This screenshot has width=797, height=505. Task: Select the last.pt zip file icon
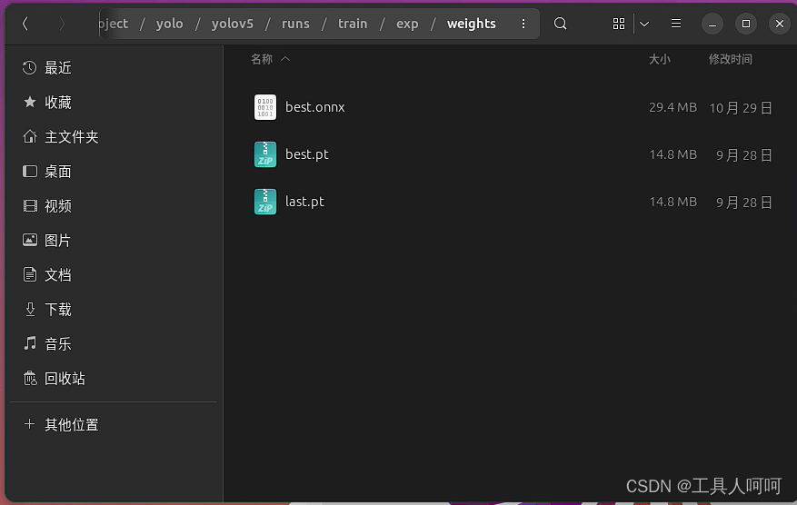coord(265,202)
